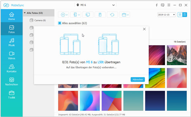Go to the Musik section
Viewport: 191px width, 117px height.
11,42
